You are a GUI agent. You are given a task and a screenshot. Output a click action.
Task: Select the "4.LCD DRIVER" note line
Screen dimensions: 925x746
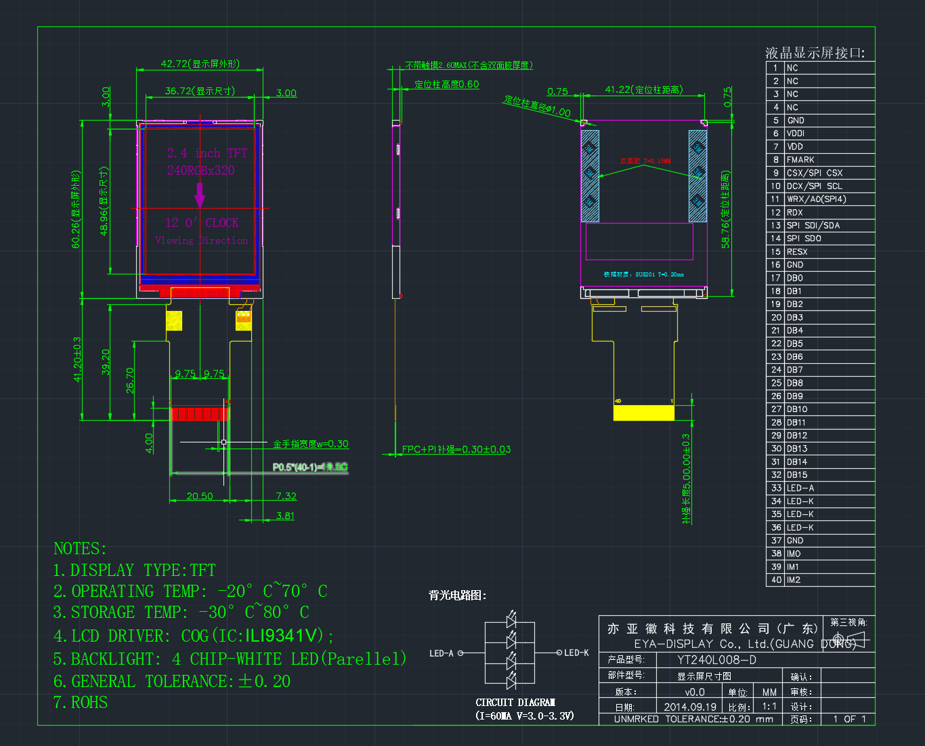coord(194,636)
